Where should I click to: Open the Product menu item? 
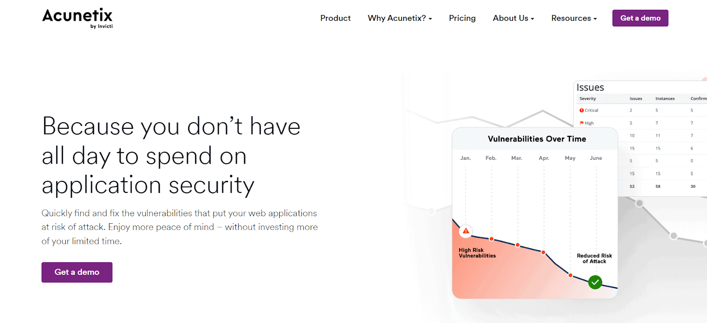pos(335,18)
